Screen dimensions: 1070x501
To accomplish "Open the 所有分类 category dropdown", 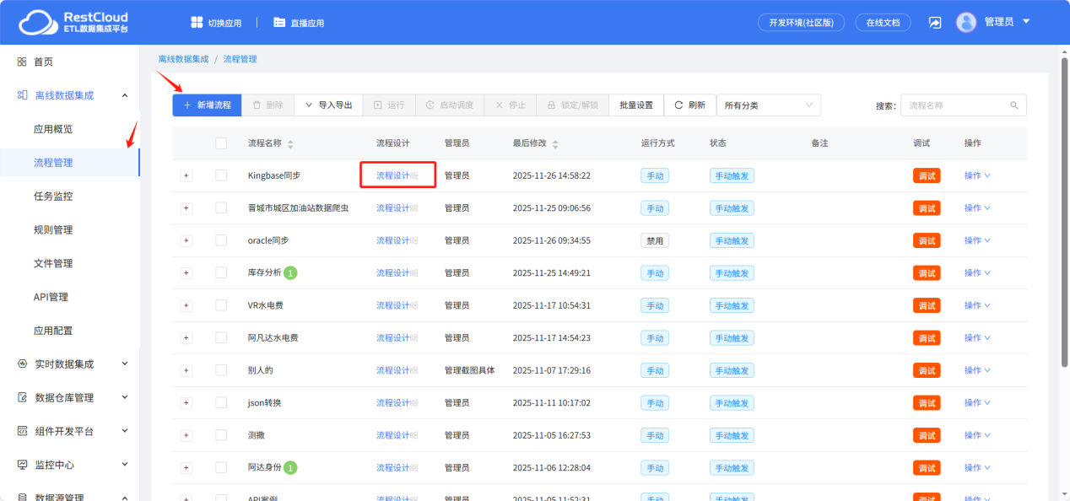I will (768, 105).
